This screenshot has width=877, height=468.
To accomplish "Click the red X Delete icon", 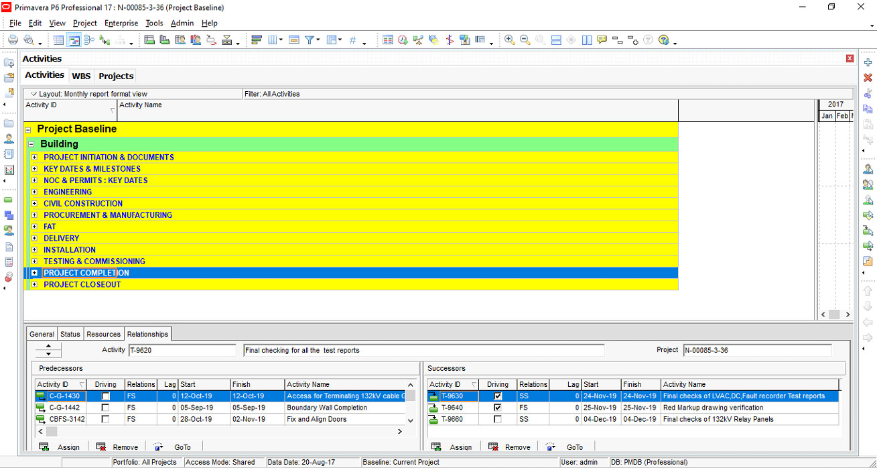I will 868,78.
